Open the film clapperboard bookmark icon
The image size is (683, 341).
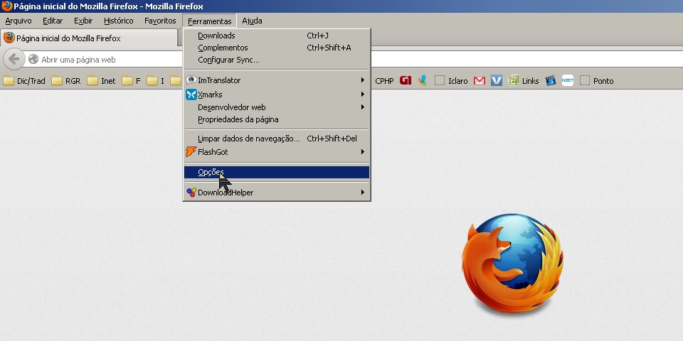pos(550,81)
